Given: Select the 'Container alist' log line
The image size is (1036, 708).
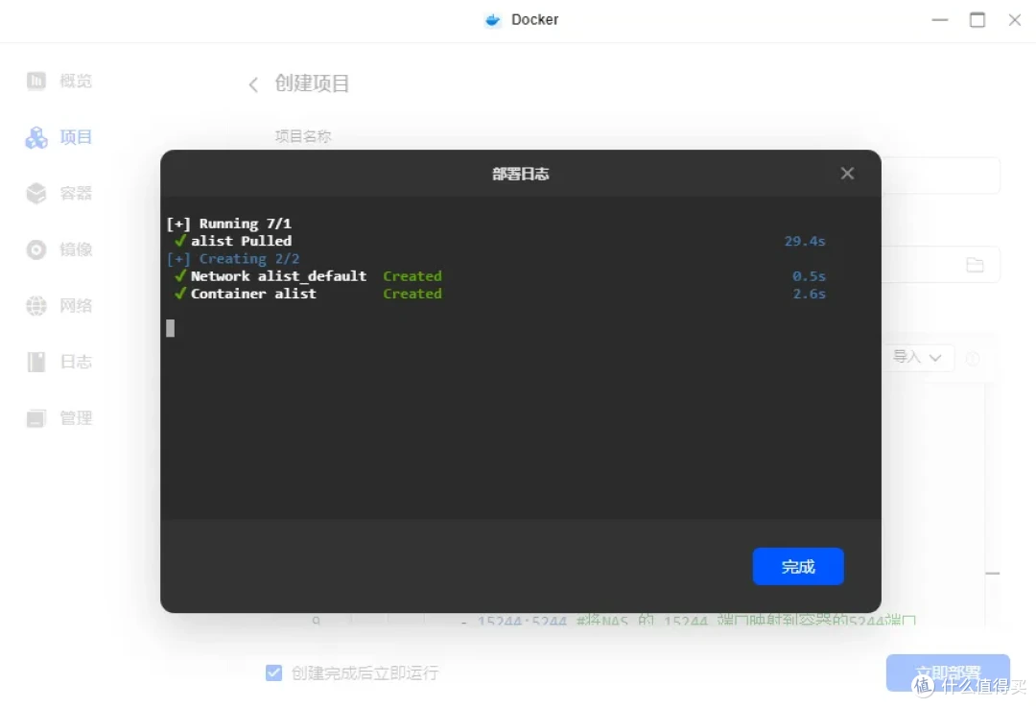Looking at the screenshot, I should coord(253,294).
